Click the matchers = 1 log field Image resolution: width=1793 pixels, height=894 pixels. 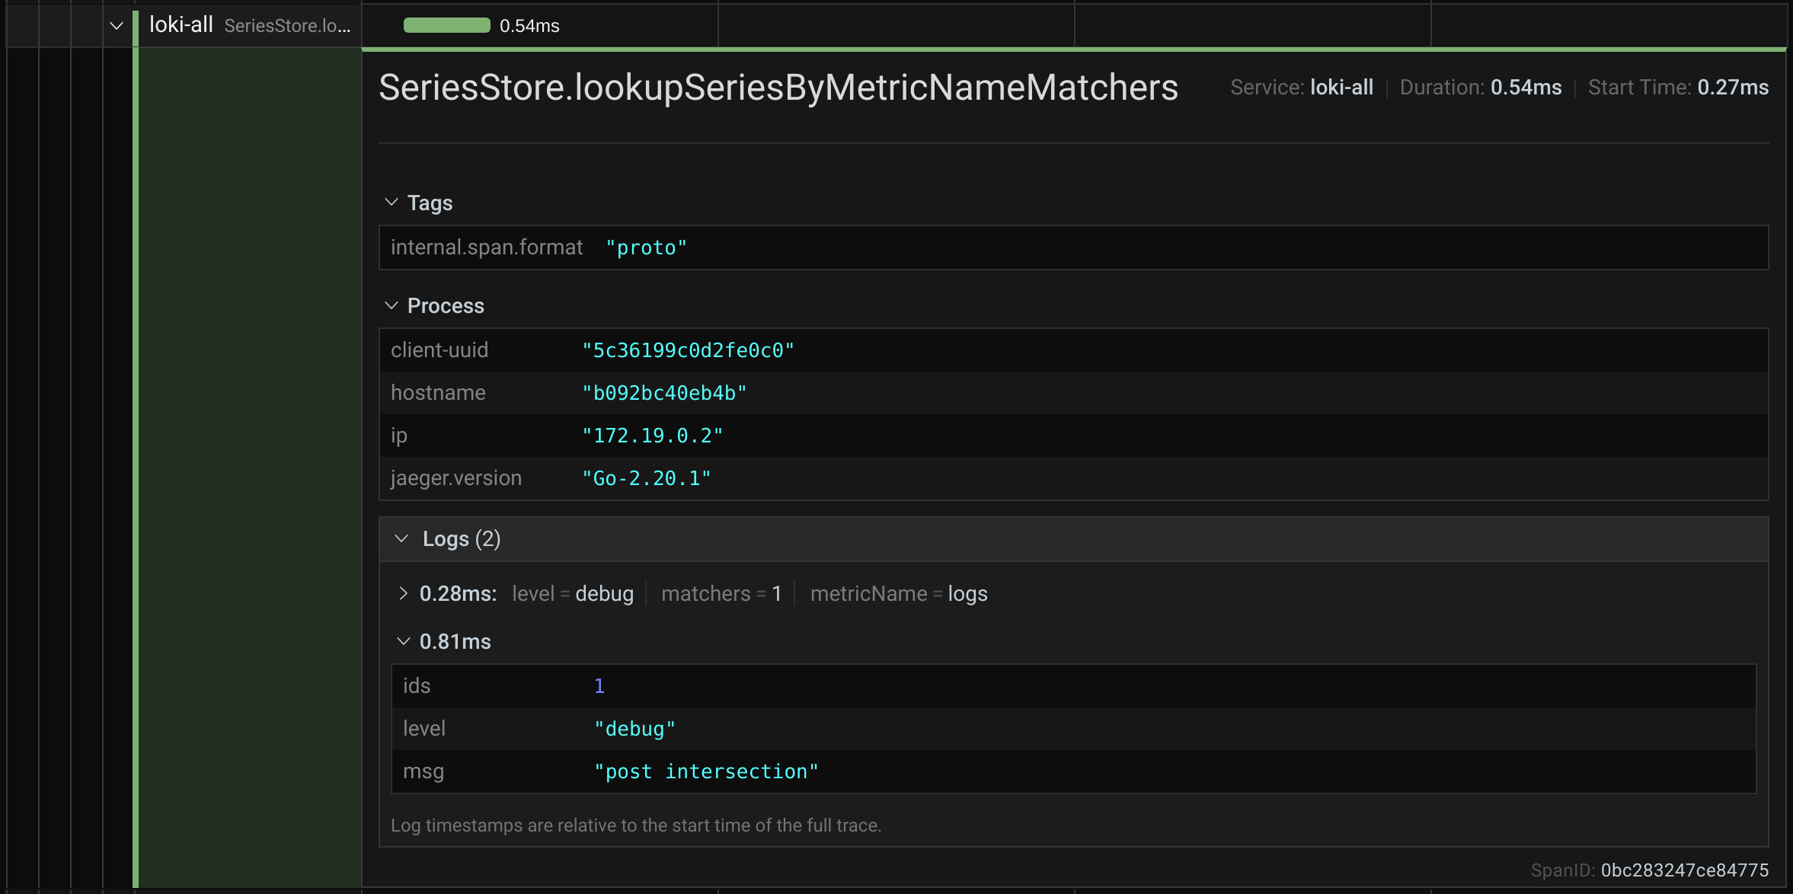click(x=720, y=593)
